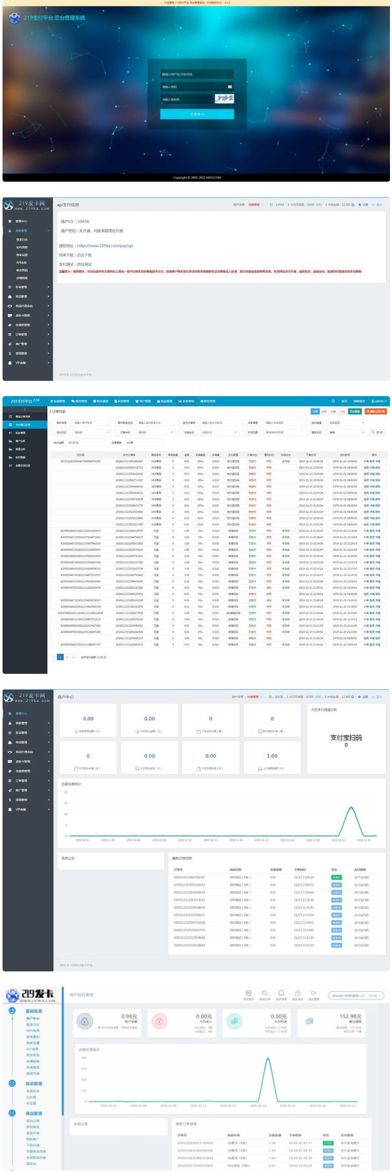Click the search icon in 商户后台管理 header

265,993
